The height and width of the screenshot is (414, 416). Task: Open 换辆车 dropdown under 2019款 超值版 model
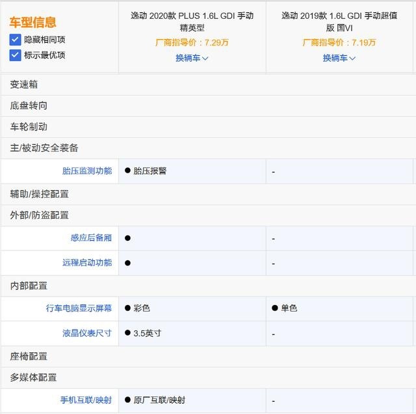coord(339,58)
